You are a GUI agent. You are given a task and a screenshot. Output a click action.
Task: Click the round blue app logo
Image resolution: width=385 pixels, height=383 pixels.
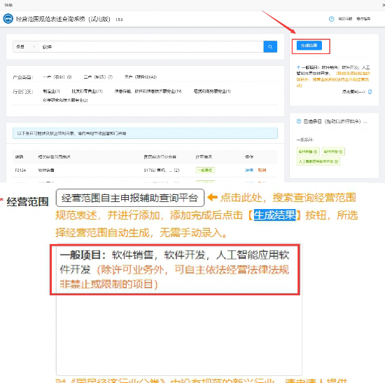click(x=8, y=19)
